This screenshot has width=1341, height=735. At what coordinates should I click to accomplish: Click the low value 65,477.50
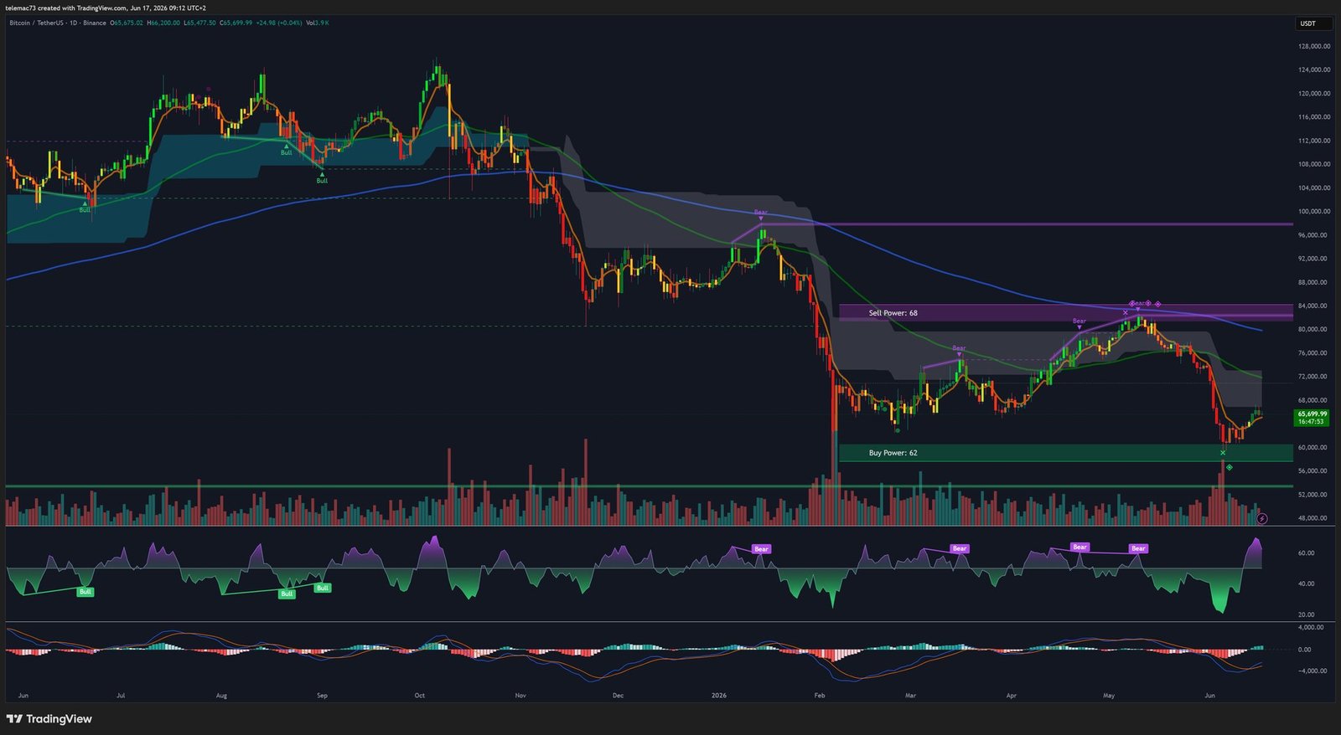199,23
